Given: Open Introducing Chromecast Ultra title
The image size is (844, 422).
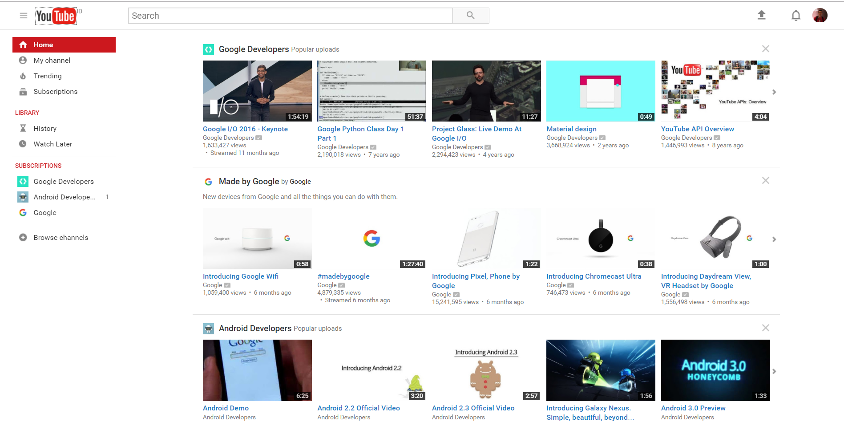Looking at the screenshot, I should pos(594,276).
